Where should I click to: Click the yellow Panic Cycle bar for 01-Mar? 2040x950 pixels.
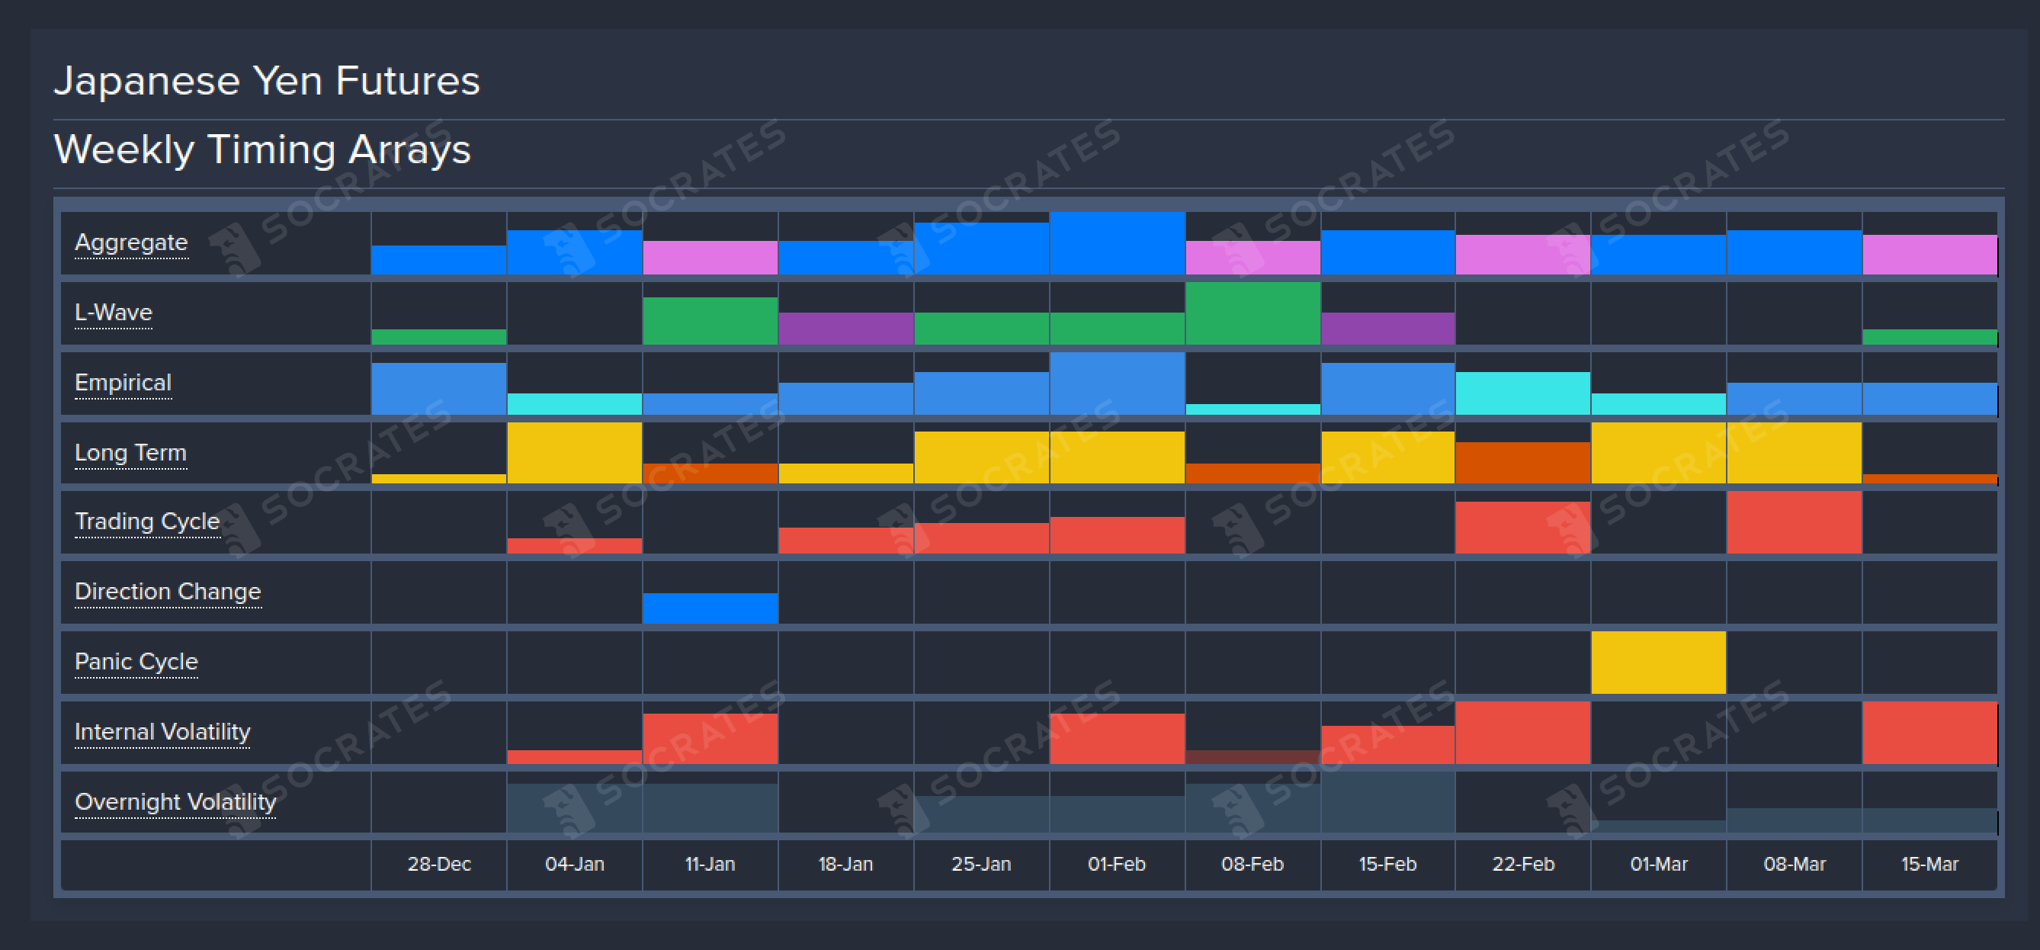coord(1658,663)
